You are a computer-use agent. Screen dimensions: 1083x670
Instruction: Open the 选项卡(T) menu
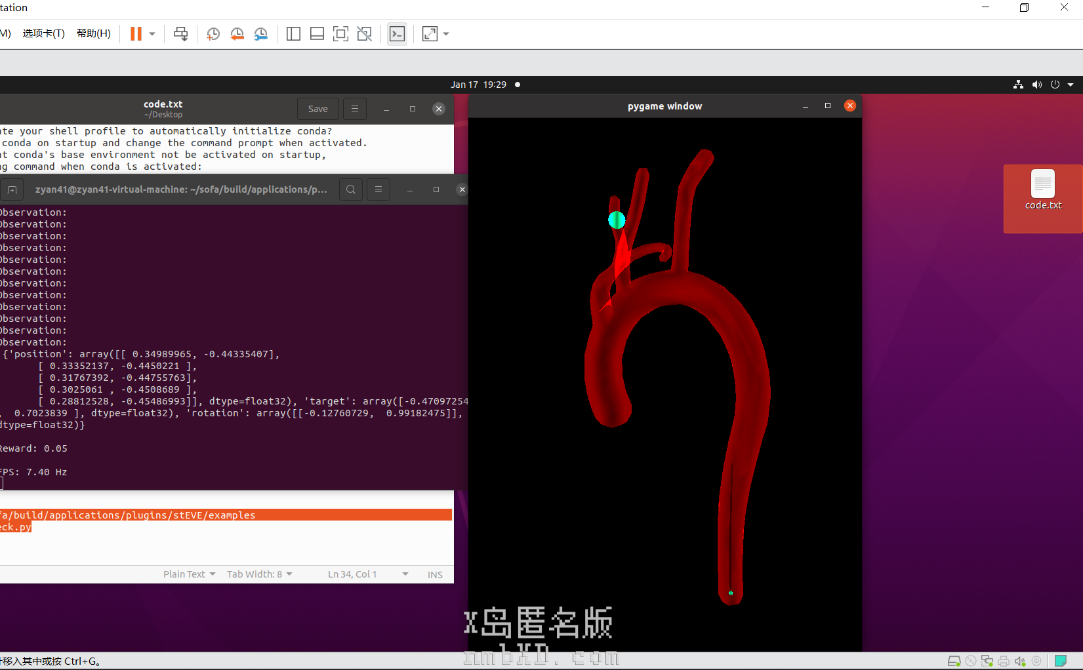(43, 33)
